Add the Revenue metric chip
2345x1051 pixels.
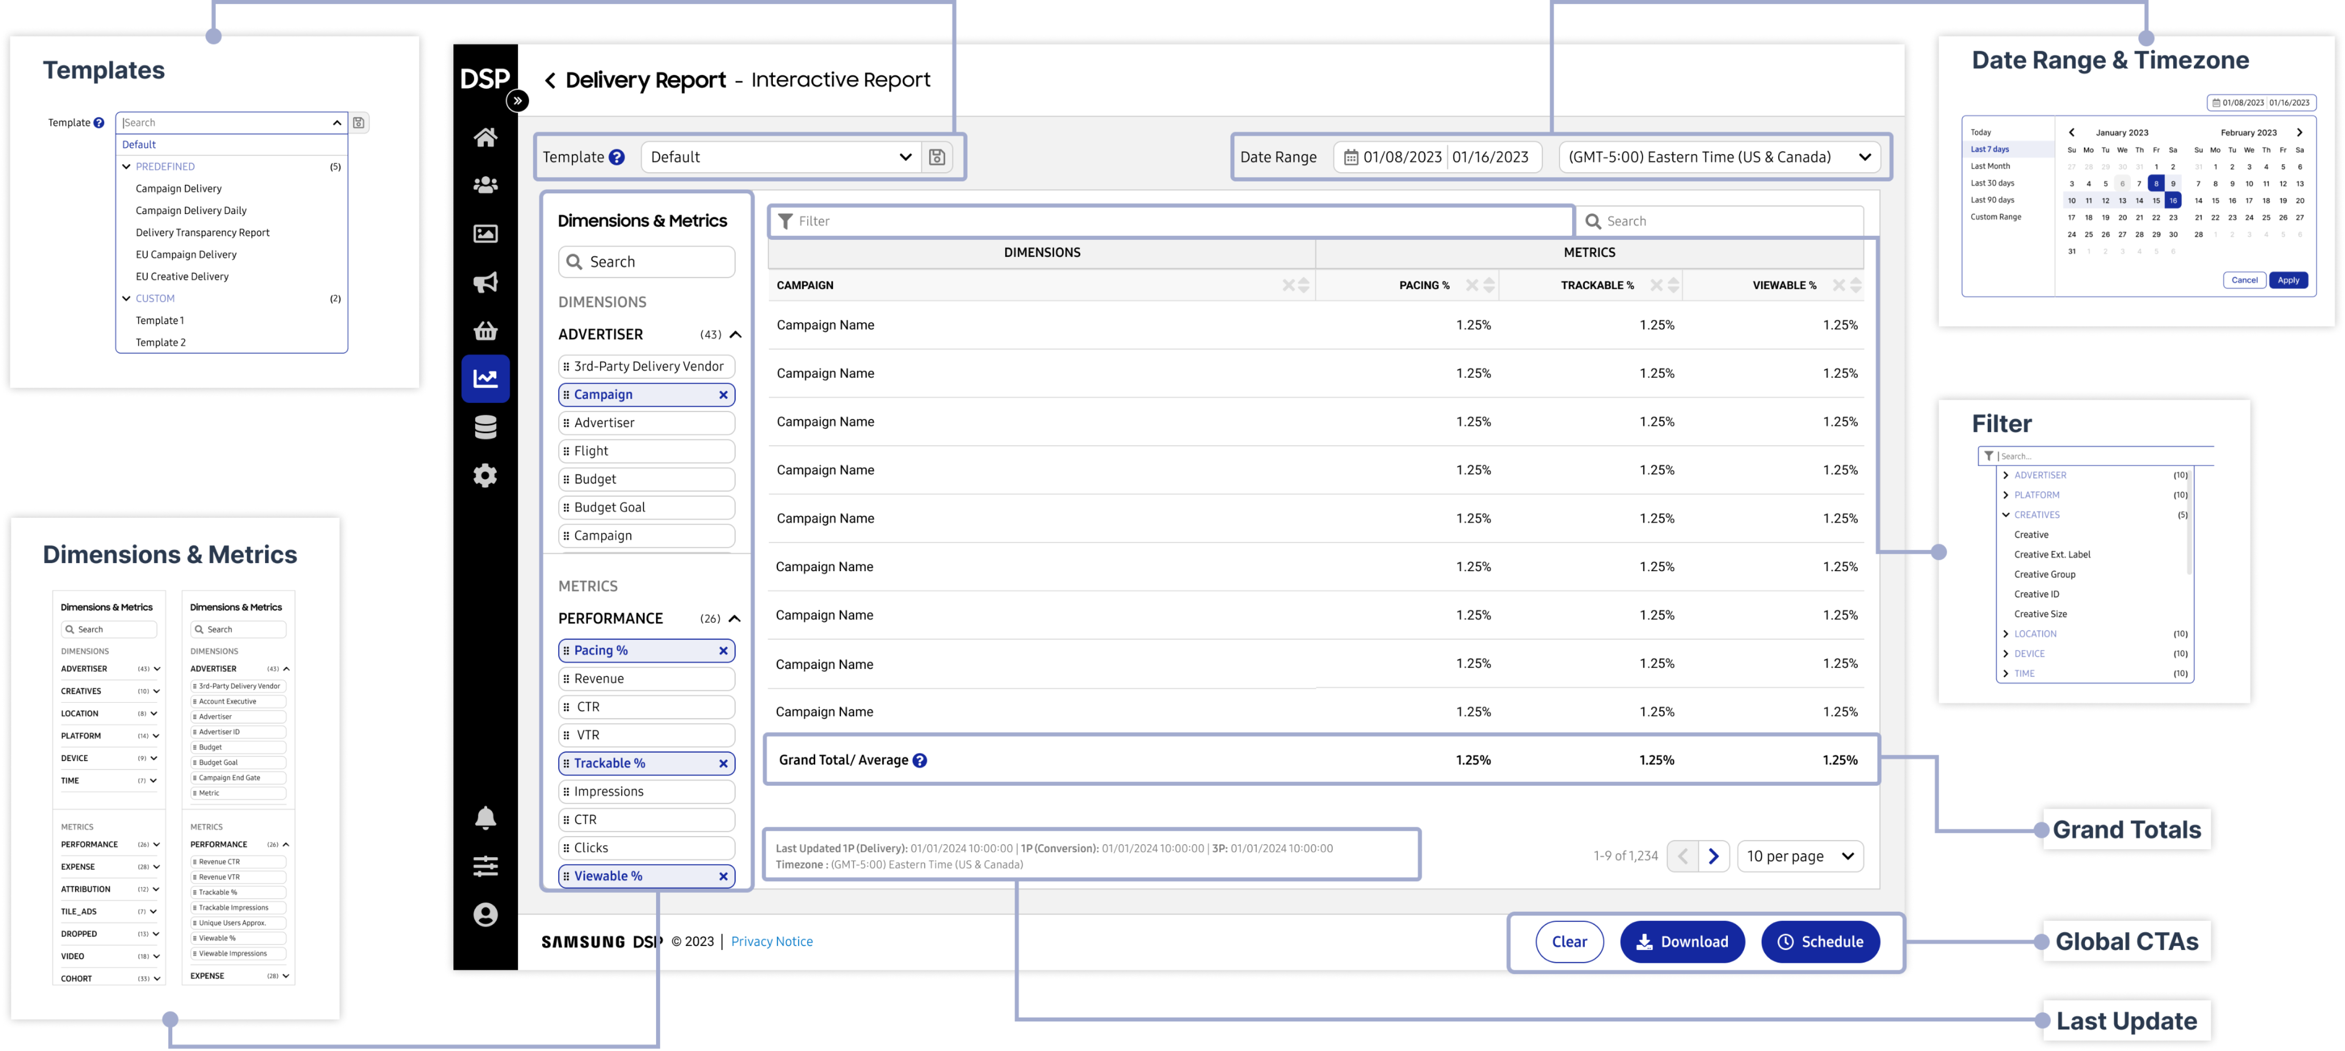(646, 679)
